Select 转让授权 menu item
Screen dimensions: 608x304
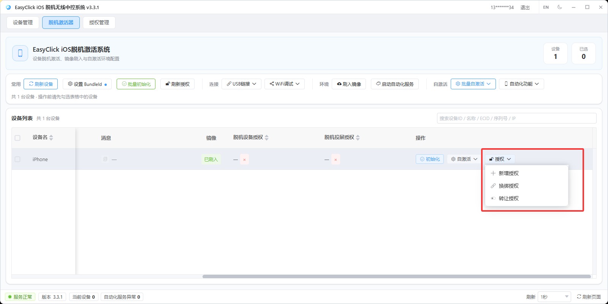[527, 198]
